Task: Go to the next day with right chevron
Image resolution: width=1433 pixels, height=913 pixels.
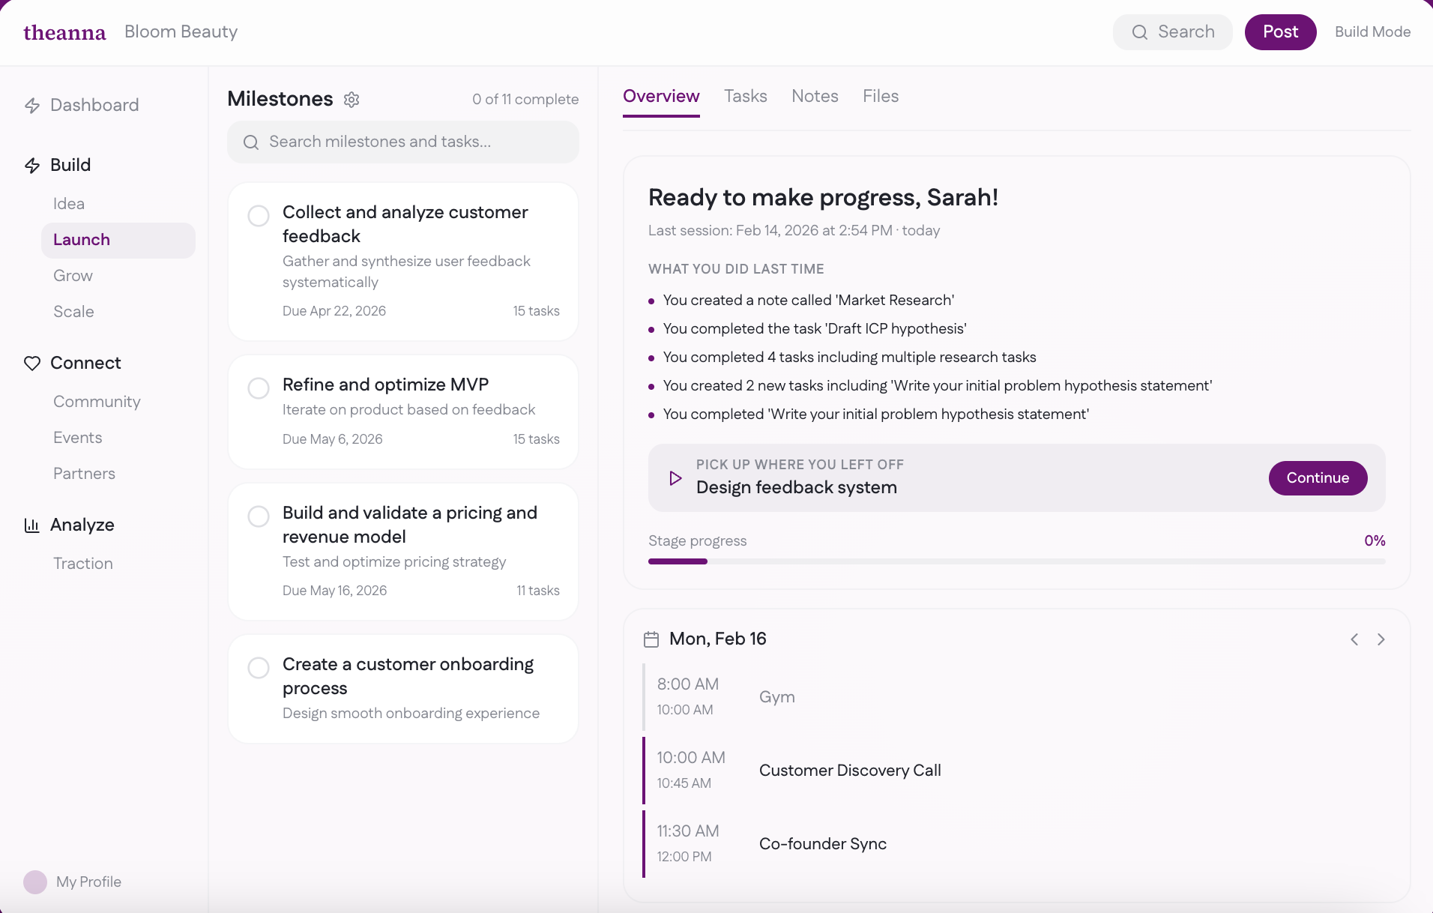Action: pyautogui.click(x=1381, y=639)
